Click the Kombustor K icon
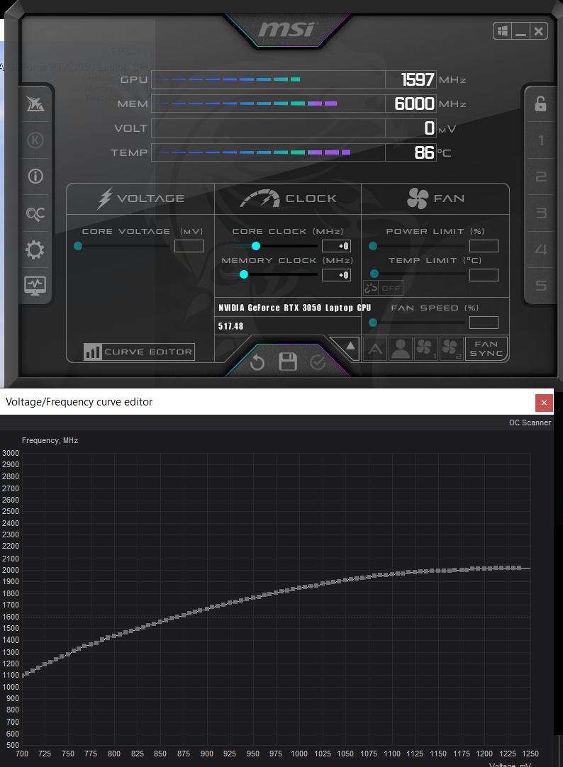563x767 pixels. 35,140
